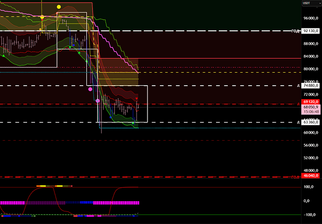Click the 96 000,0 price scale value

click(x=311, y=18)
